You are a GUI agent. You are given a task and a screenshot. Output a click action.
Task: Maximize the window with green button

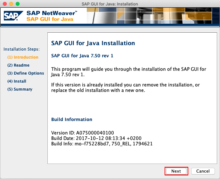point(18,4)
